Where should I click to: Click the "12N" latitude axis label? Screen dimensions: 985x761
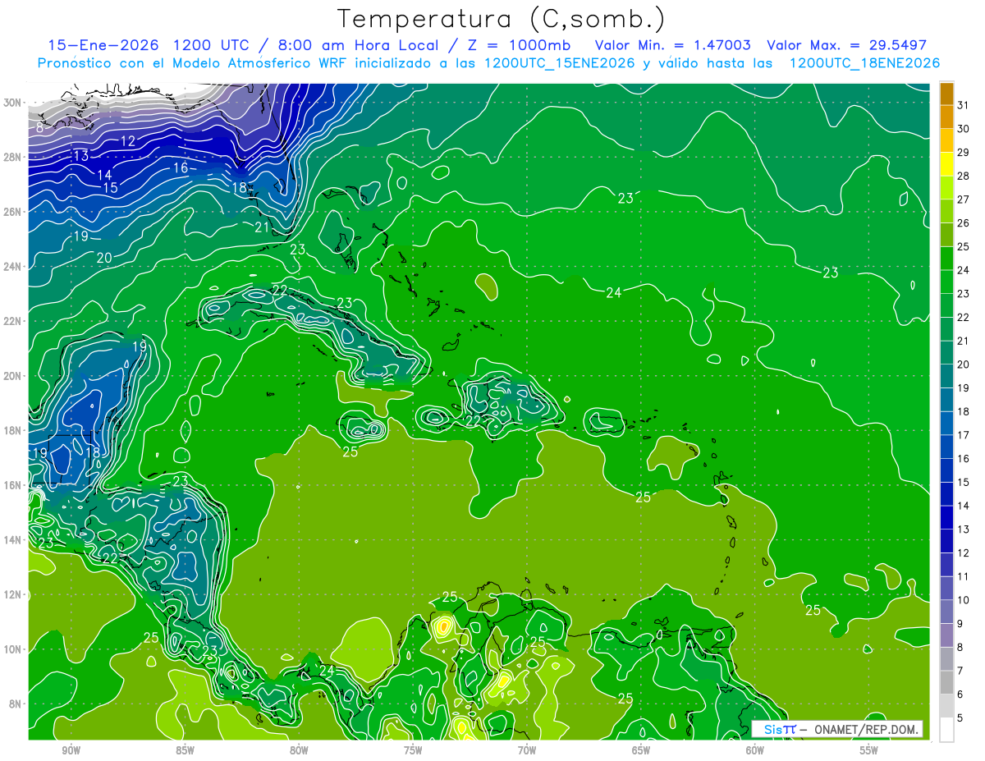(13, 594)
